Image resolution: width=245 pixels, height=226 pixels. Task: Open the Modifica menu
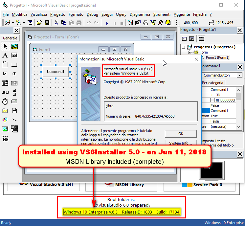point(19,14)
